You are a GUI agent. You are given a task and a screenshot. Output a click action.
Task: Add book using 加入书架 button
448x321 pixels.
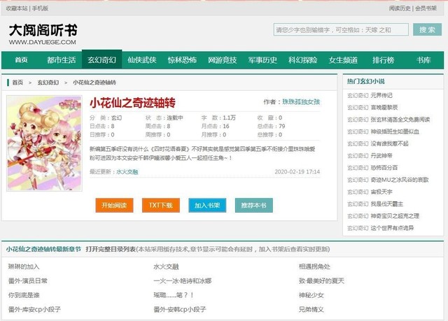click(x=206, y=206)
